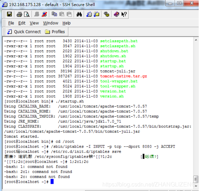Viewport: 199px width, 191px height.
Task: Click the tool-wrapper.bat file name
Action: pyautogui.click(x=119, y=81)
